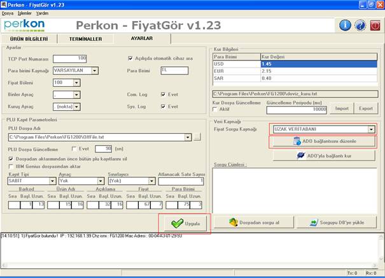Enable 'IBM Genius dosyasından aktar' checkbox

point(11,166)
